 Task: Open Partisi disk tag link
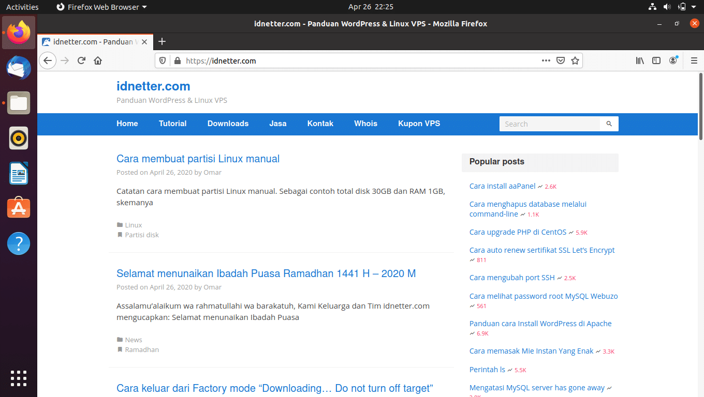142,235
